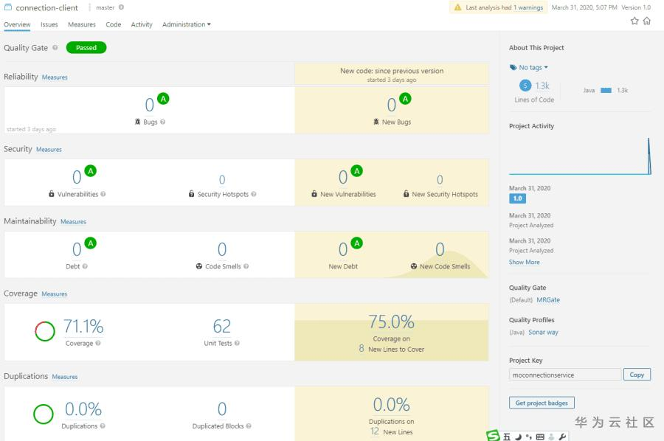Viewport: 664px width, 441px height.
Task: Open the Sonar way quality profile
Action: [x=543, y=333]
